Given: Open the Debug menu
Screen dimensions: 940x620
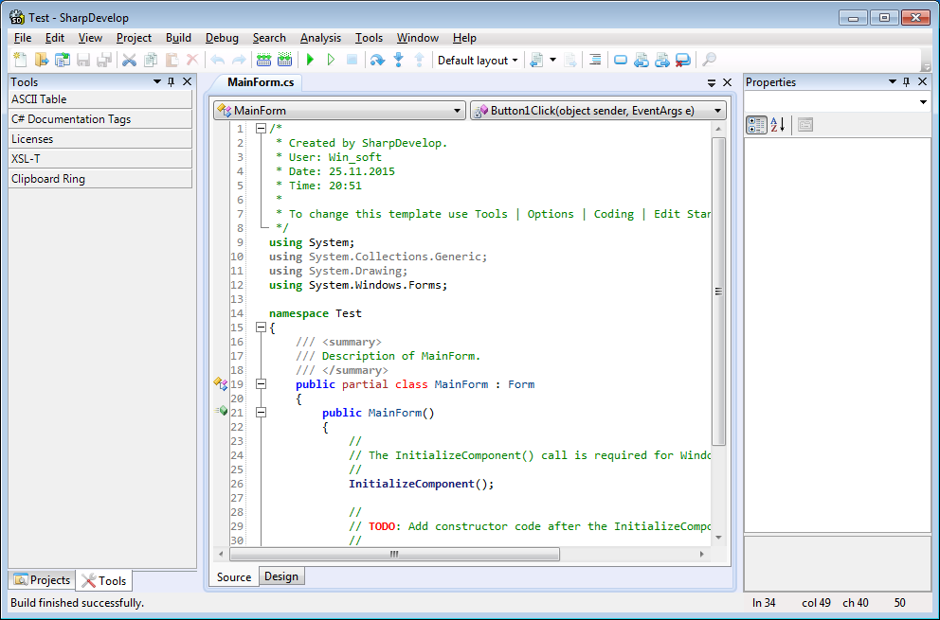Looking at the screenshot, I should tap(222, 38).
